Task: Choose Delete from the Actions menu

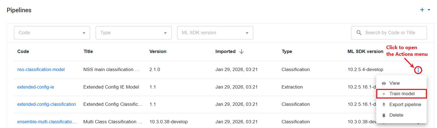Action: click(401, 115)
